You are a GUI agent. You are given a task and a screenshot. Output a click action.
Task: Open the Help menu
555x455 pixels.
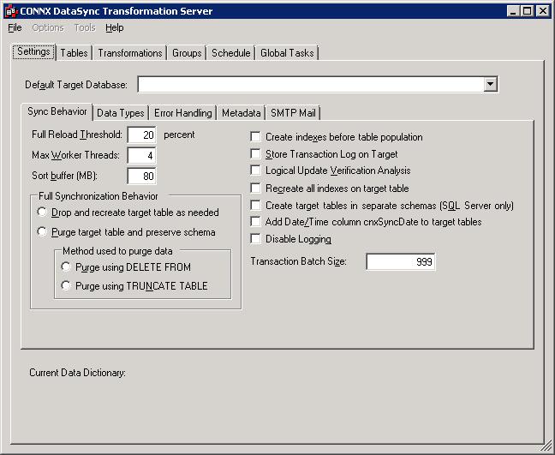(114, 27)
